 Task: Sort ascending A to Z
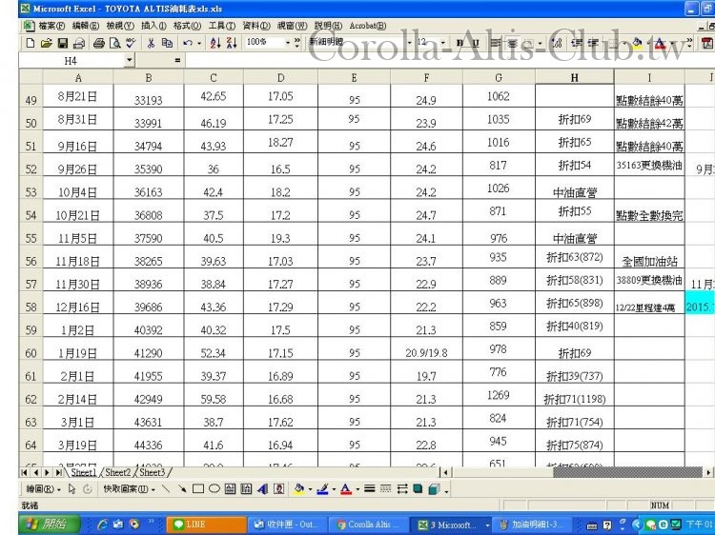[x=215, y=43]
